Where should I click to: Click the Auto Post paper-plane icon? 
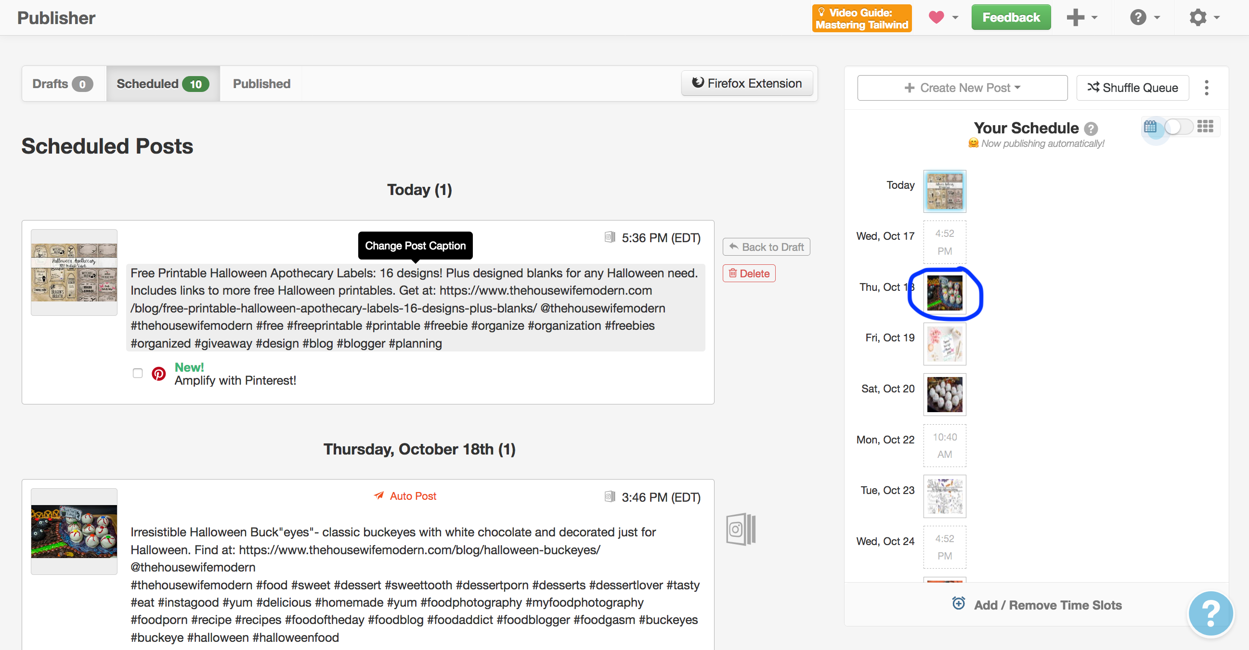click(378, 496)
